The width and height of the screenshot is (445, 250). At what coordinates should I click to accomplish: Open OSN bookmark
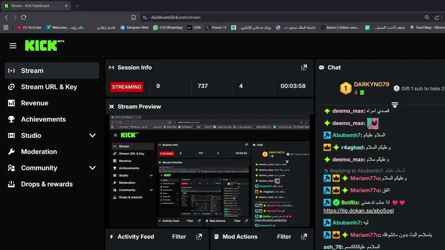coord(194,27)
